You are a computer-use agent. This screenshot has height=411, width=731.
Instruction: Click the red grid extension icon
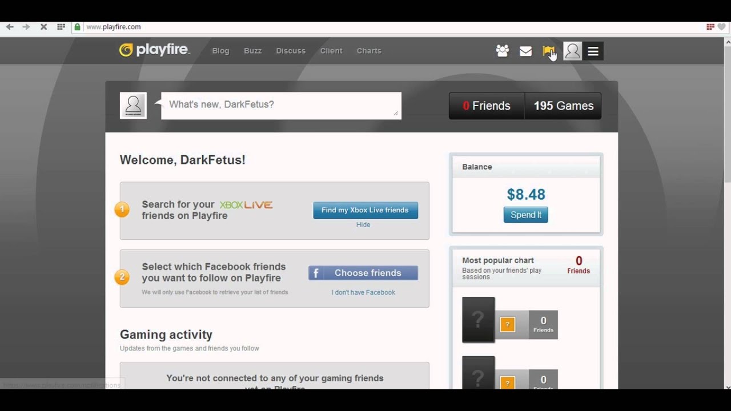pyautogui.click(x=710, y=27)
